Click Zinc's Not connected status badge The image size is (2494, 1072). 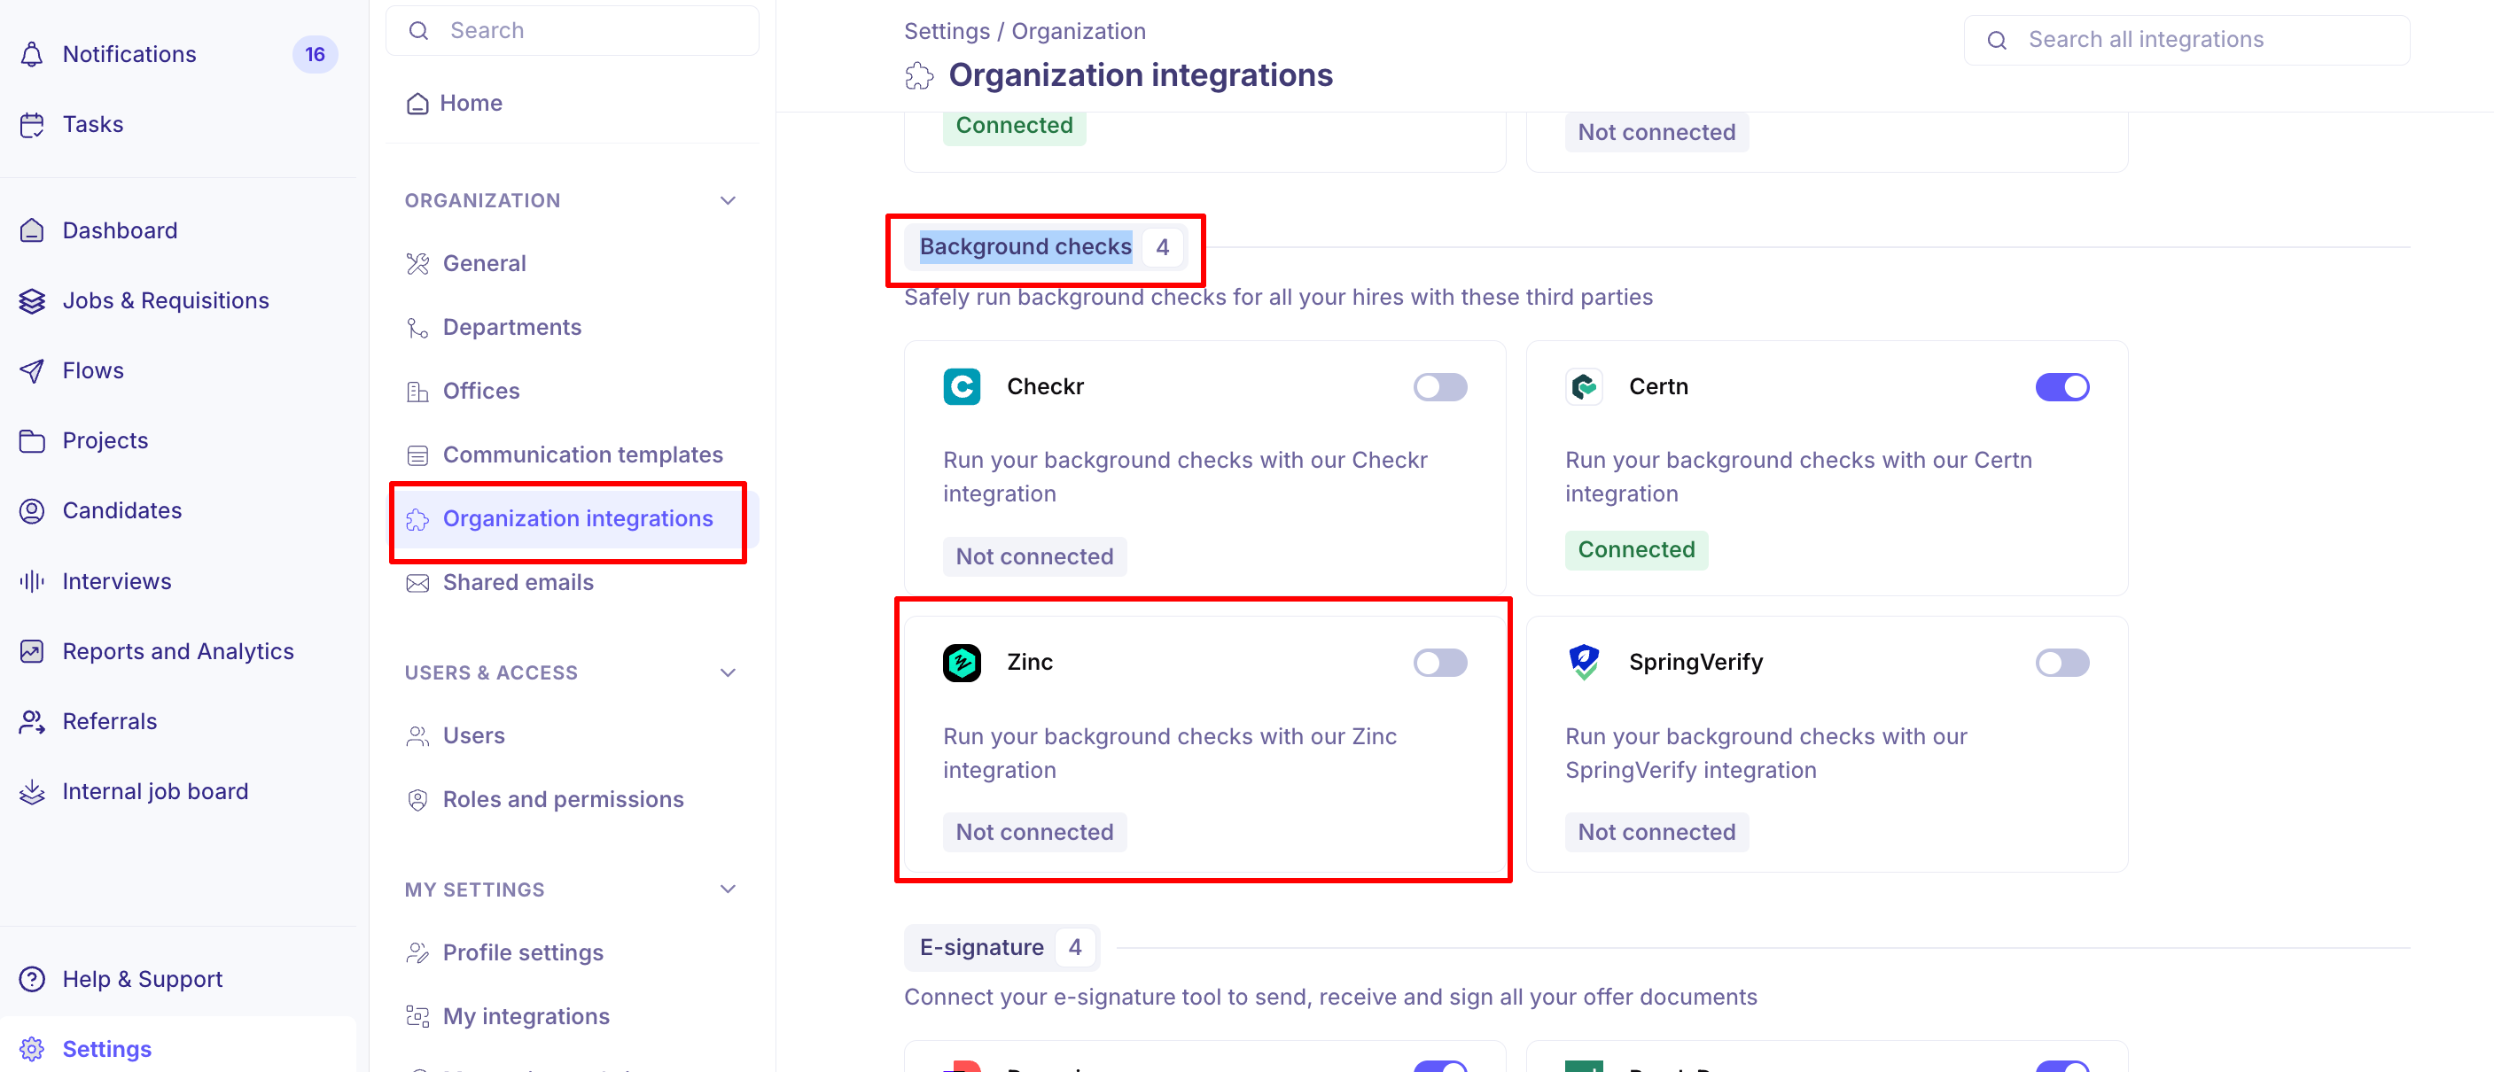pos(1034,832)
